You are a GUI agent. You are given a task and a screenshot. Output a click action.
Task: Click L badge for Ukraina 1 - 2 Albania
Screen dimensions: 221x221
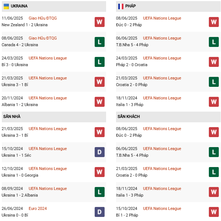(x=99, y=192)
